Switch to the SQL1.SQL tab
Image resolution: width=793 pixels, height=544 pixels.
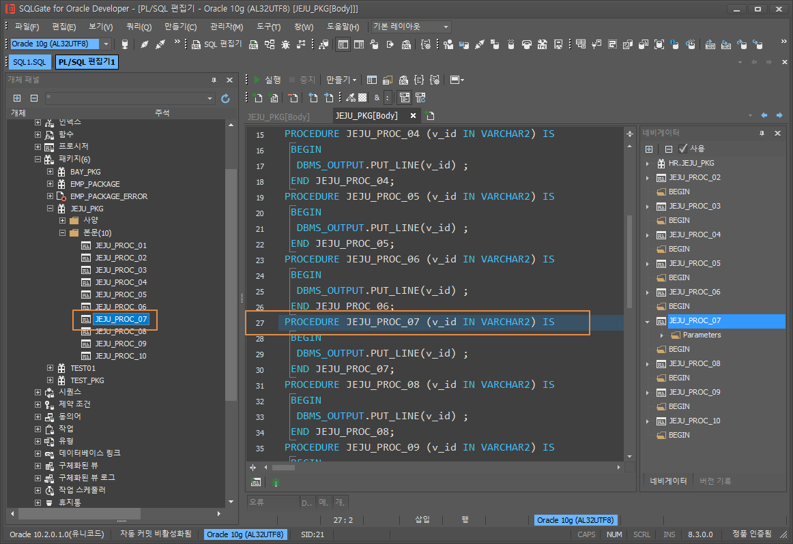(x=29, y=61)
